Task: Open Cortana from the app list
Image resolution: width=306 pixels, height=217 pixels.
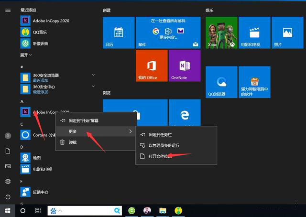Action: click(38, 135)
